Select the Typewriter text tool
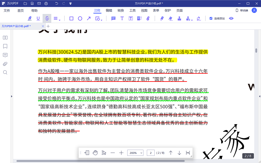 122,19
